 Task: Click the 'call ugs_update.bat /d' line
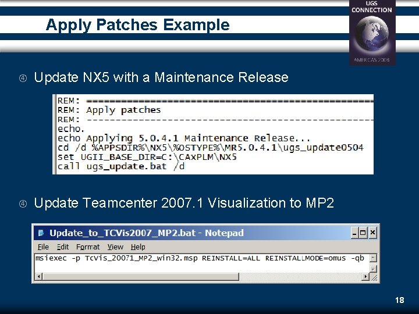coord(121,167)
